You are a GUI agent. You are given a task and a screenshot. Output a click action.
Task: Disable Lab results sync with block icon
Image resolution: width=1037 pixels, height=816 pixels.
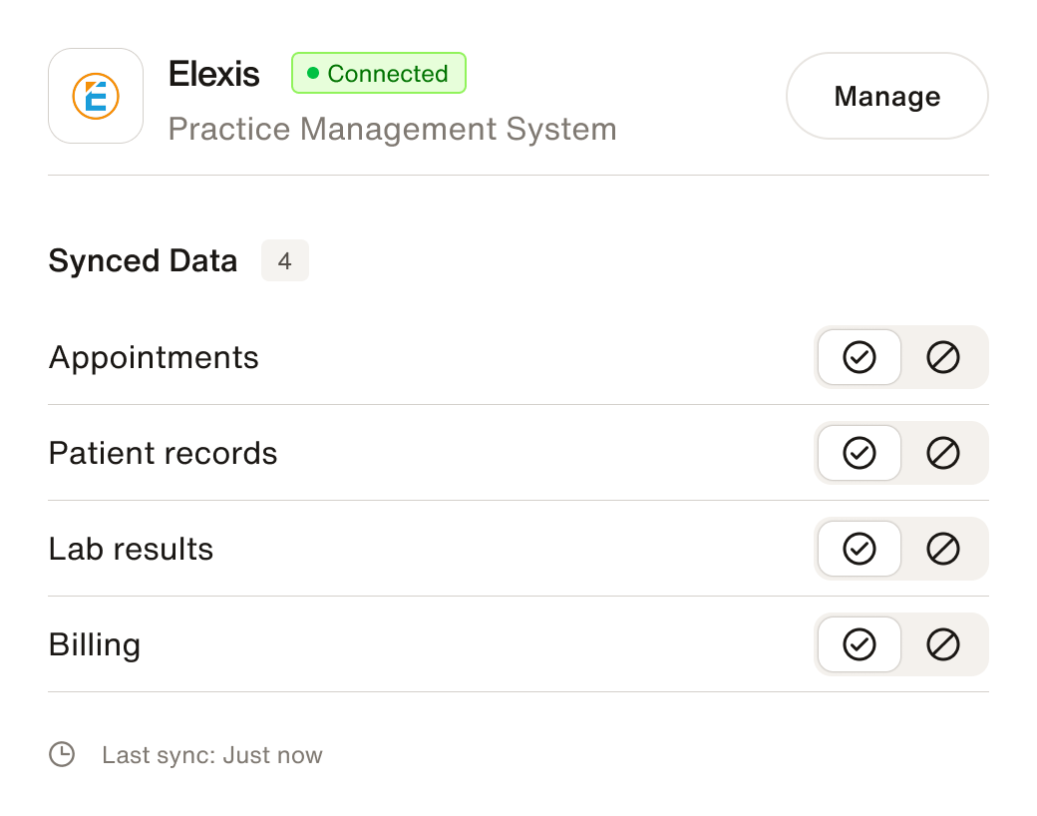[x=942, y=549]
